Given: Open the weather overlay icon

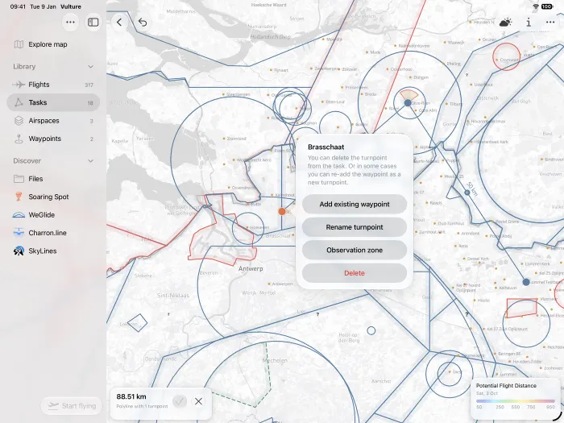Looking at the screenshot, I should 505,23.
